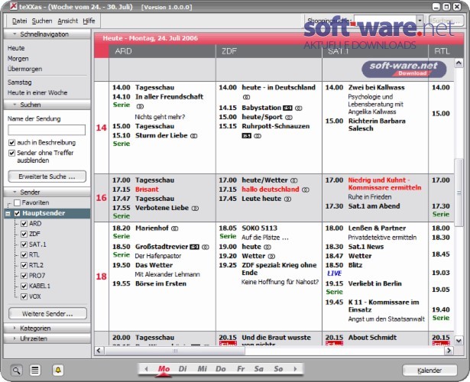Click the scroll down arrow of schedule
The image size is (470, 382).
pyautogui.click(x=459, y=341)
